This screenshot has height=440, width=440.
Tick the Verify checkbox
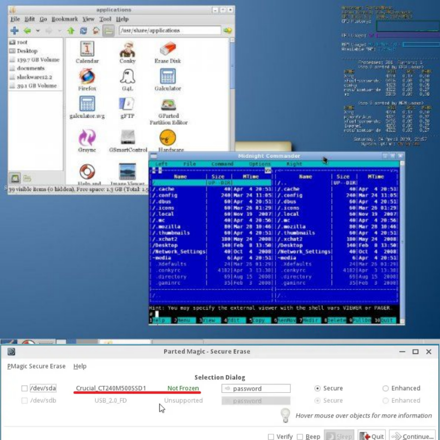click(x=271, y=437)
